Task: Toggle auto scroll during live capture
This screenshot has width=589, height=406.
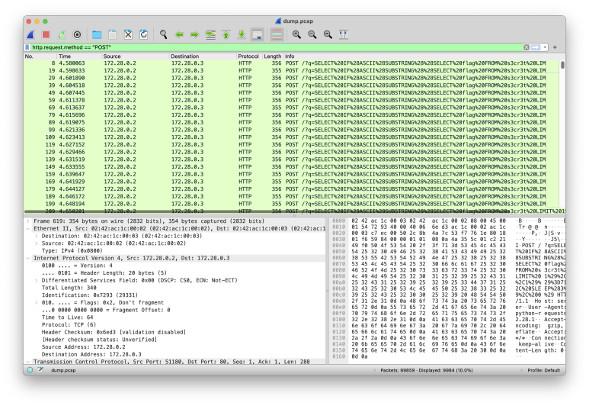Action: click(x=258, y=34)
